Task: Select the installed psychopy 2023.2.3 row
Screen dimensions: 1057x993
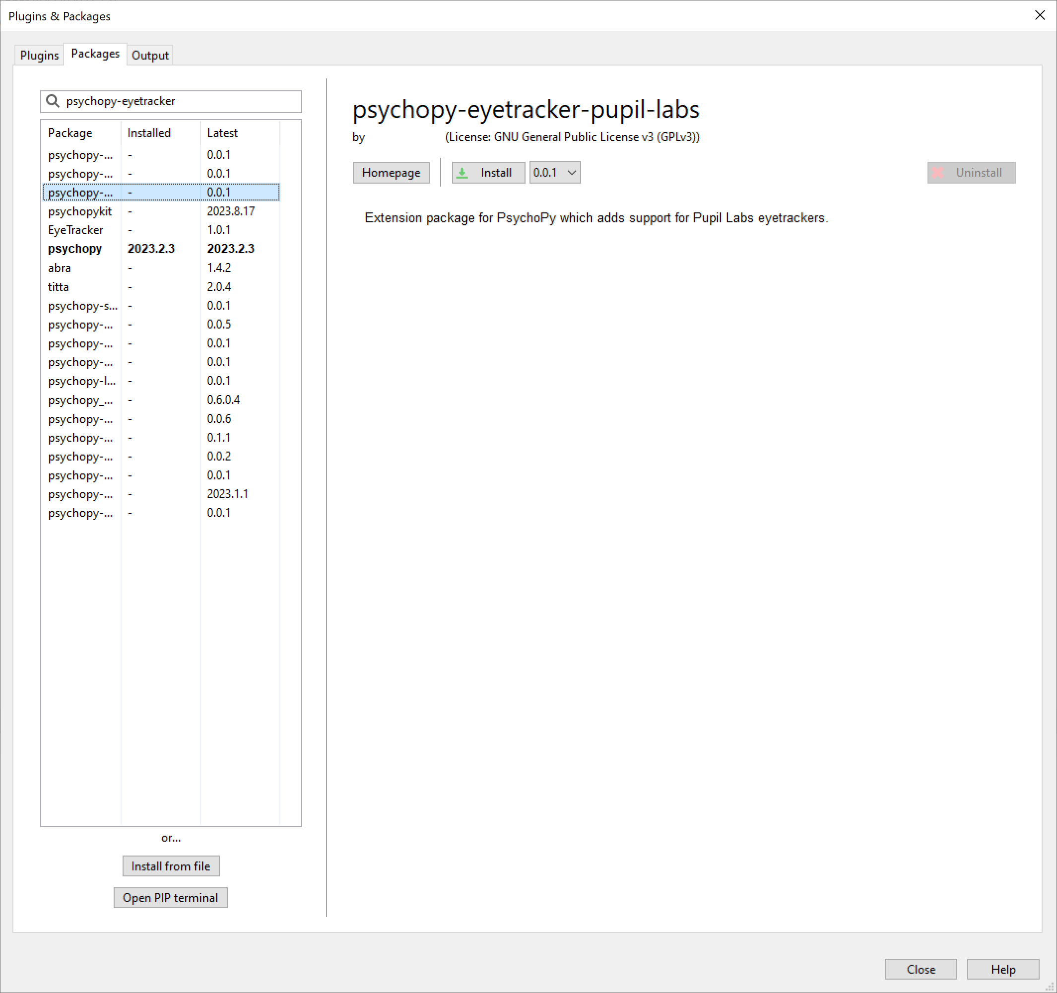Action: pos(74,249)
